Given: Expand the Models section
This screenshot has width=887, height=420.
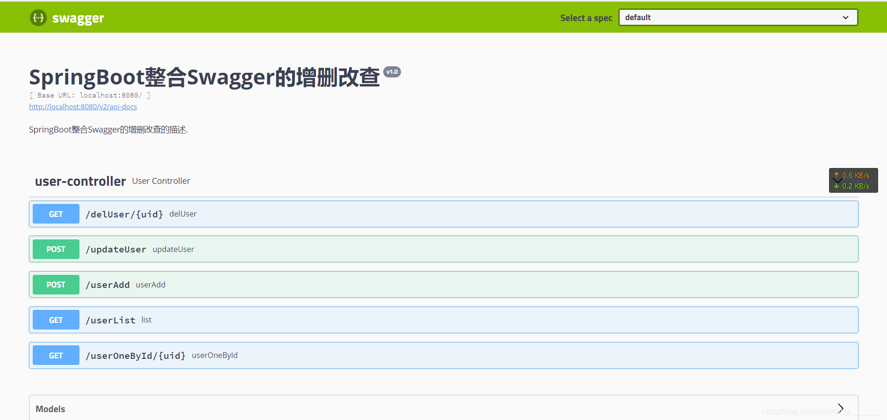Looking at the screenshot, I should coord(840,408).
